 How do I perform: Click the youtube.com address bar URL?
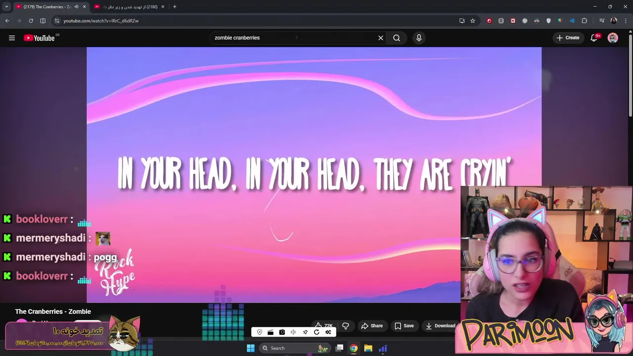click(101, 21)
